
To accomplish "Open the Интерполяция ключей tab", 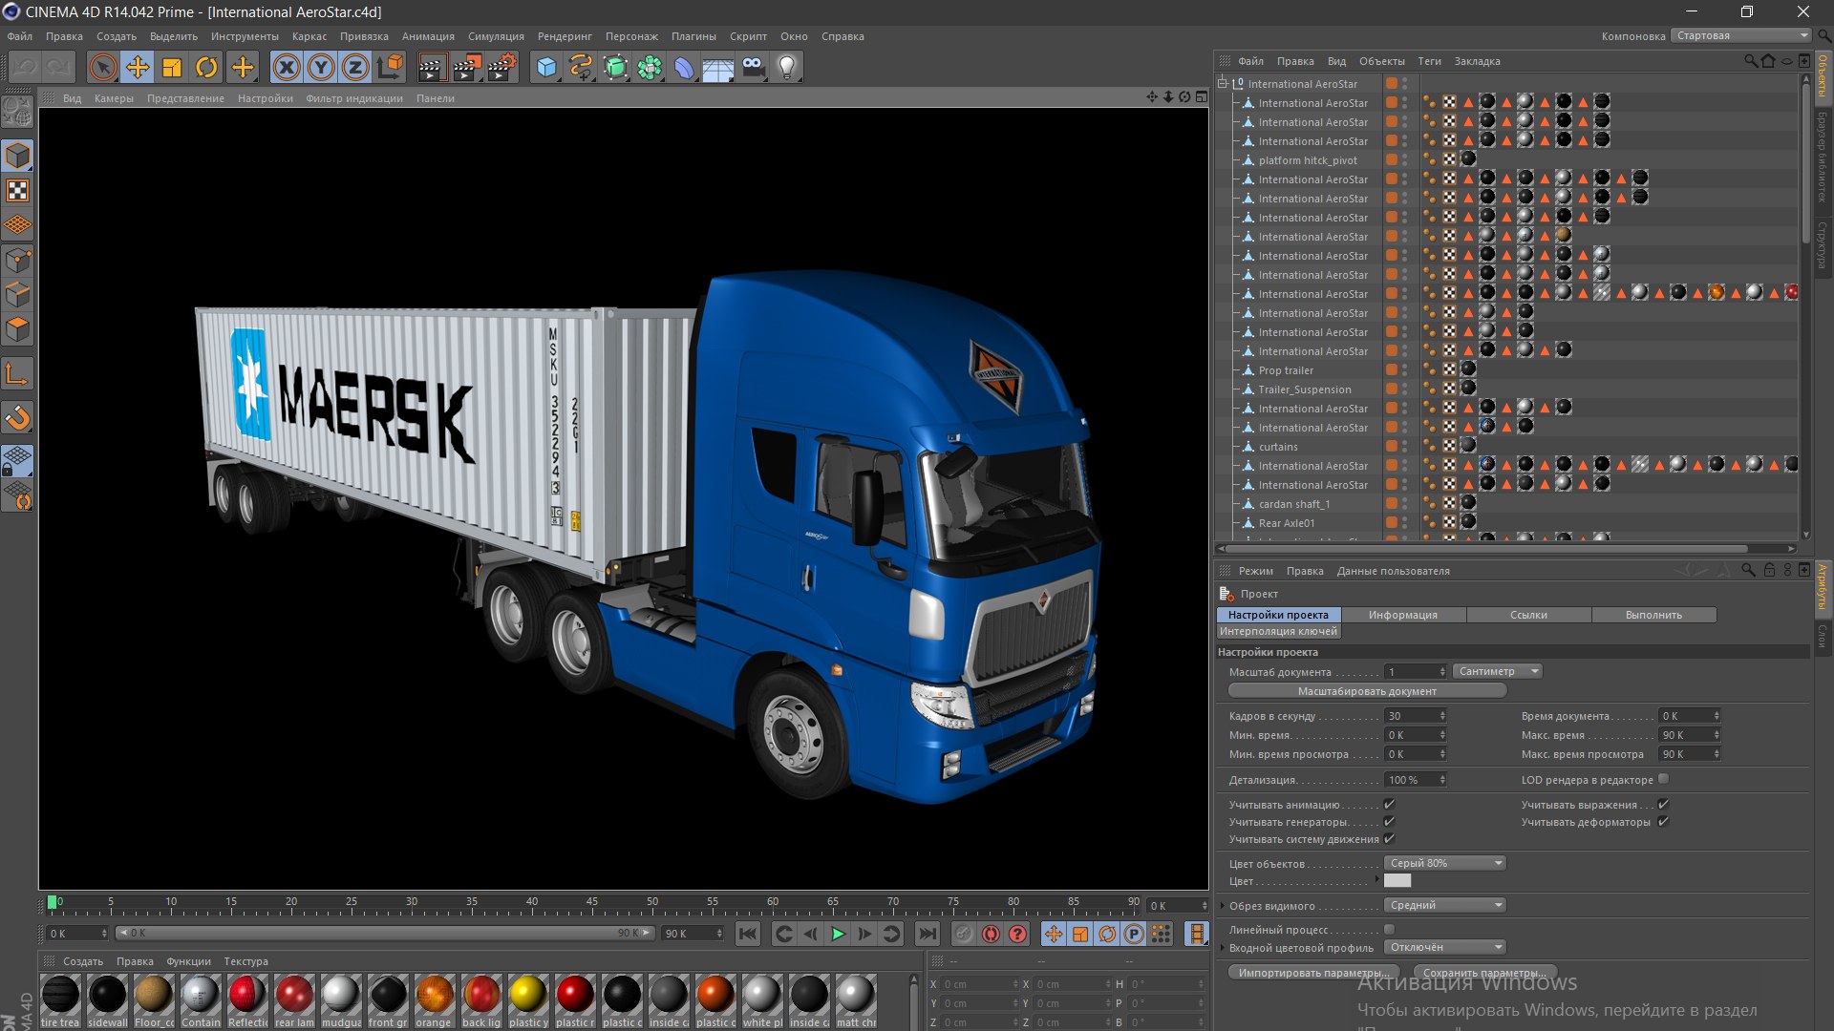I will pyautogui.click(x=1278, y=631).
